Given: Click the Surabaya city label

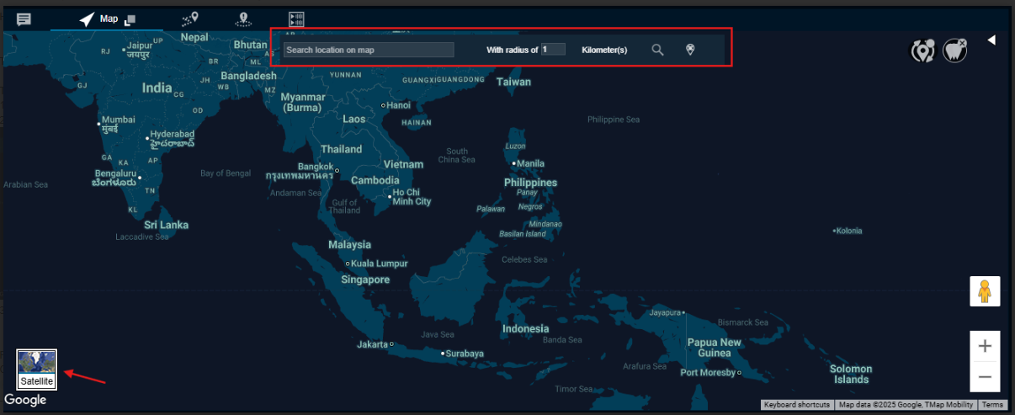Looking at the screenshot, I should 465,354.
